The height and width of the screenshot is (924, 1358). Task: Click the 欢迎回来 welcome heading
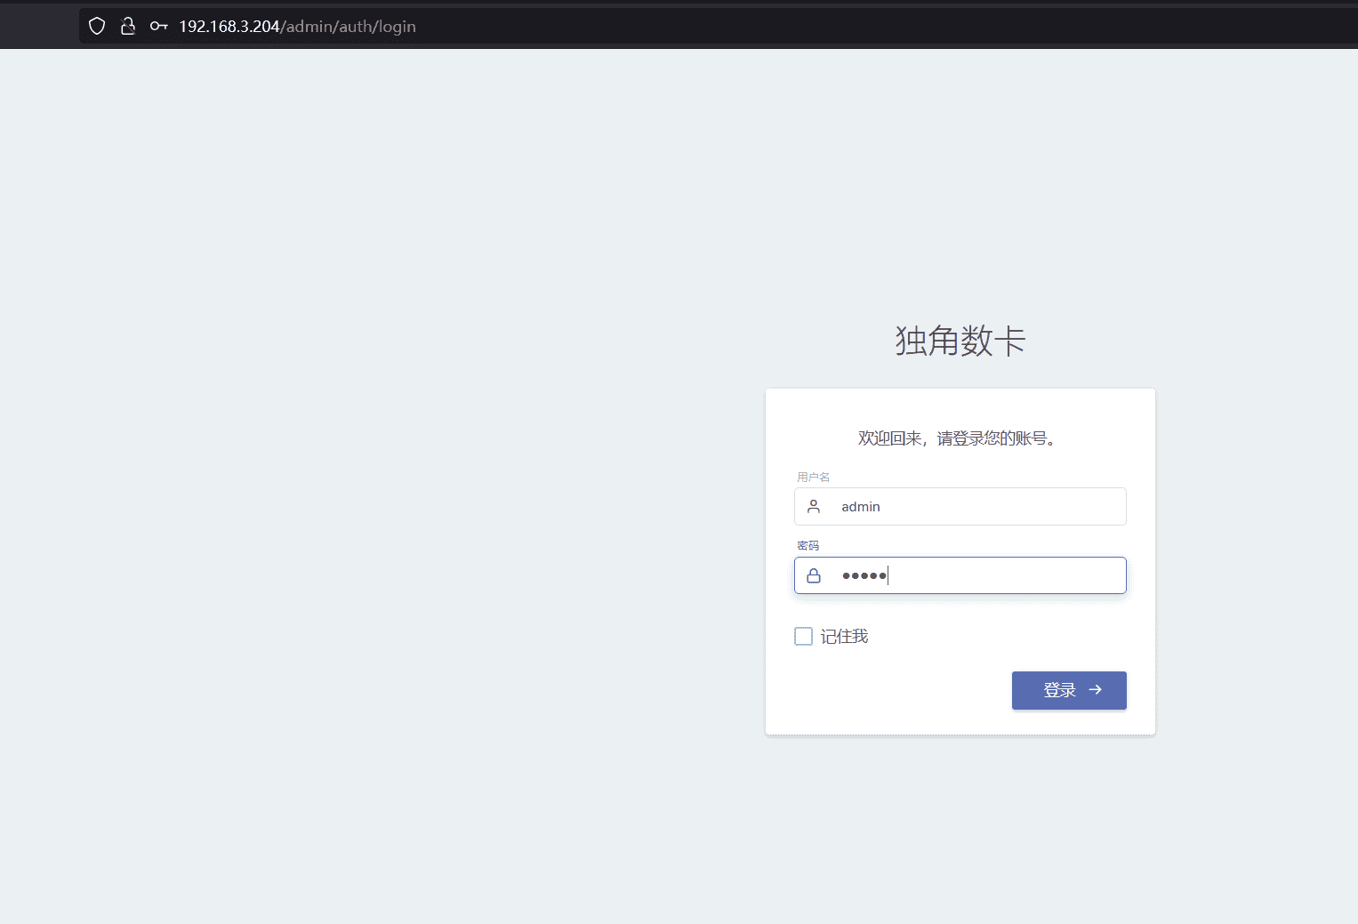click(x=960, y=438)
